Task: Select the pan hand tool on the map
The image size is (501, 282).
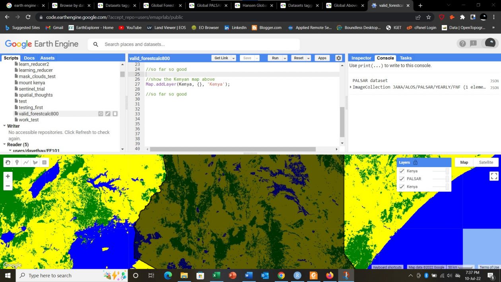Action: 8,162
